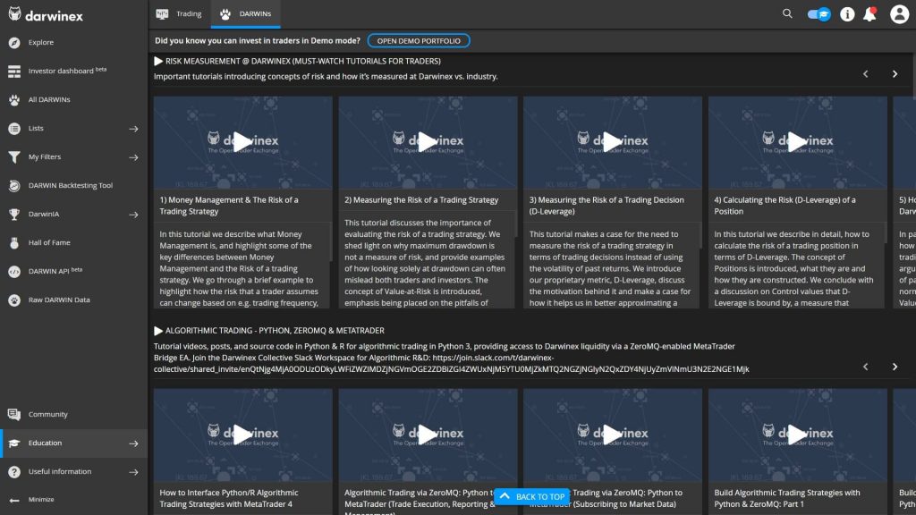This screenshot has width=916, height=515.
Task: Expand Education submenu arrow
Action: point(134,443)
